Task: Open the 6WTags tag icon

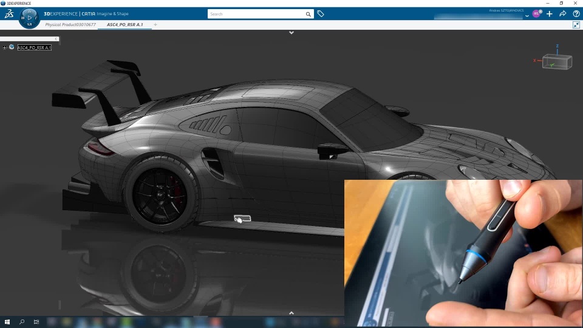Action: point(321,14)
